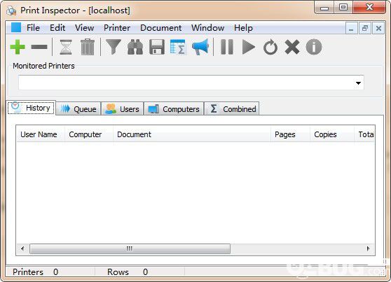The image size is (391, 282).
Task: Click the circular restart arrow icon
Action: [270, 47]
